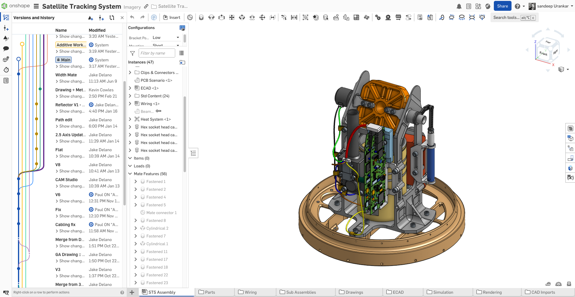Open the Bracket Position dropdown showing Low
The height and width of the screenshot is (297, 575).
166,37
